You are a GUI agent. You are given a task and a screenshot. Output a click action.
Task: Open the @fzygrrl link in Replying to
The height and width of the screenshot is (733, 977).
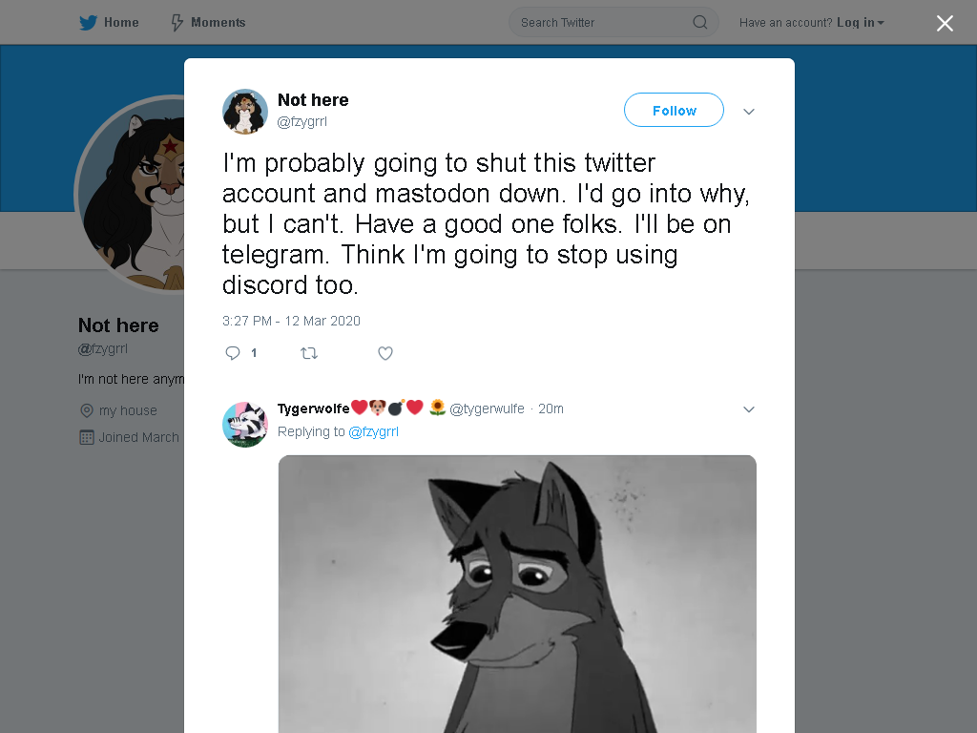[373, 431]
